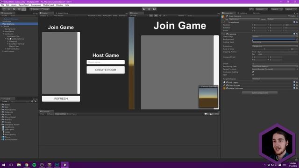Viewport: 299px width, 168px height.
Task: Open Camera component settings gear
Action: pyautogui.click(x=297, y=34)
